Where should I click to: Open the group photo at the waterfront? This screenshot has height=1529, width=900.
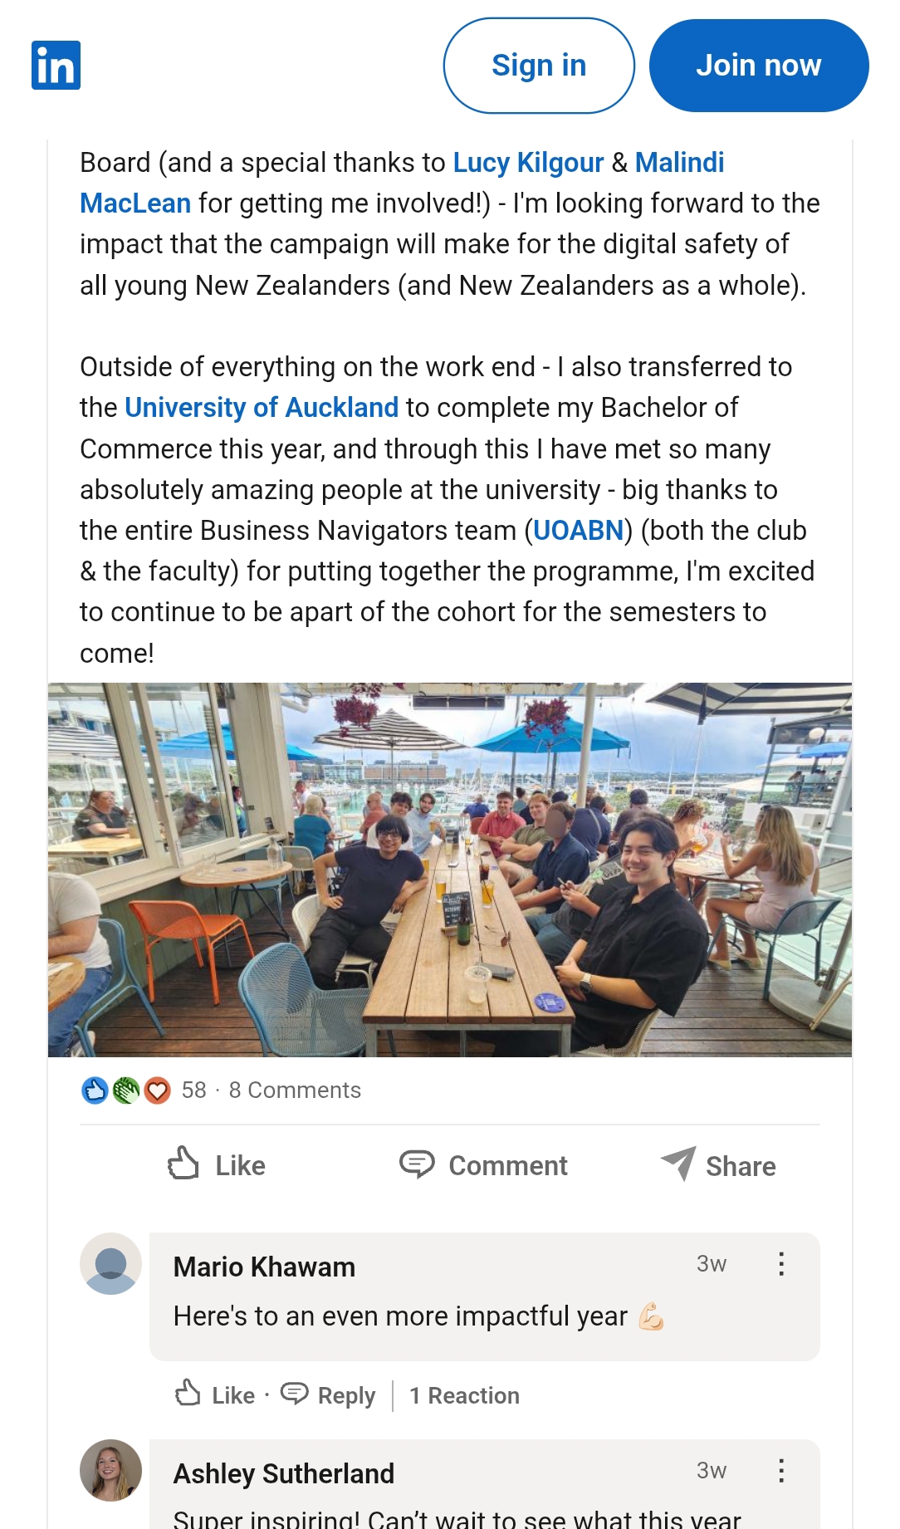point(450,870)
